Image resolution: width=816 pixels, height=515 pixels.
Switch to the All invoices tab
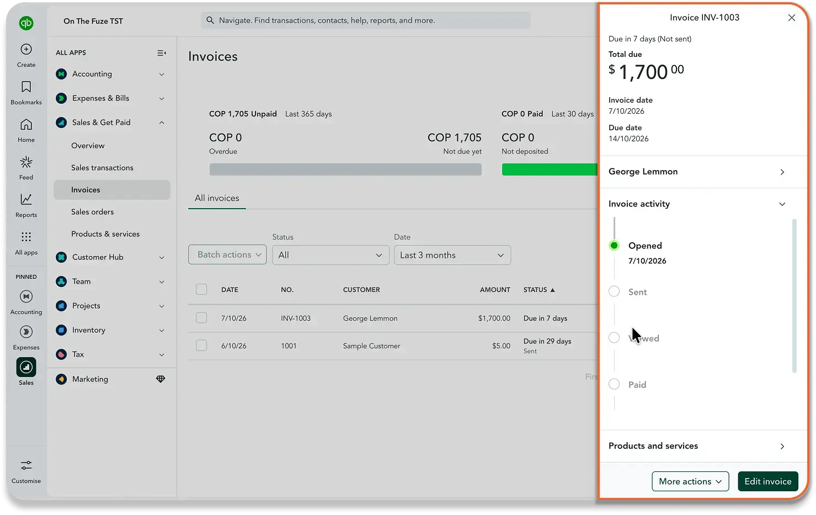point(217,198)
